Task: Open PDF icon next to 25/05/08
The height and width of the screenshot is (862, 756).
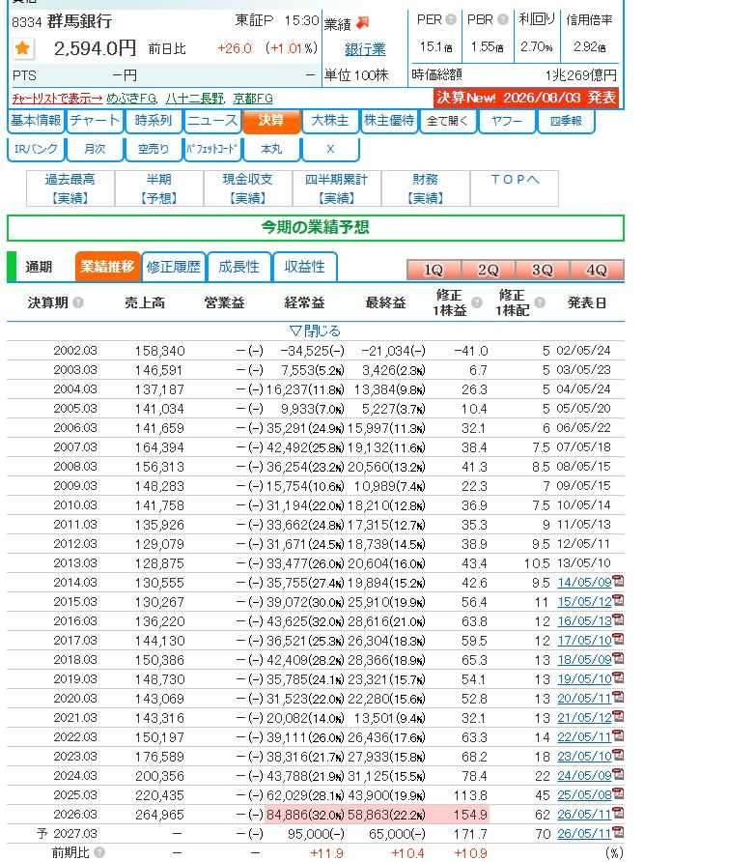Action: 618,793
